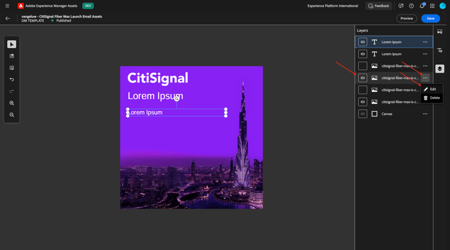
Task: Click Experience Platform International org name
Action: point(332,6)
